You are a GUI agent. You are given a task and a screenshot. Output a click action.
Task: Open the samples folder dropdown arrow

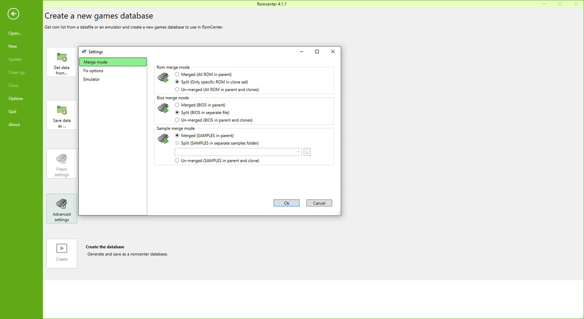coord(298,152)
